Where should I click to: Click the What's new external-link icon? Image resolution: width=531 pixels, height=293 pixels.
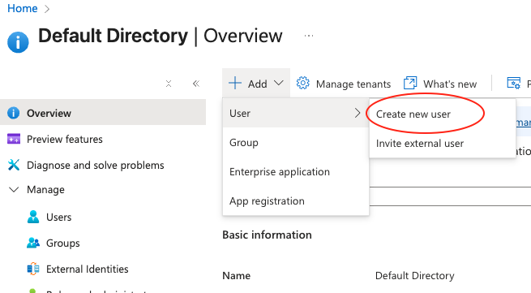click(x=410, y=83)
